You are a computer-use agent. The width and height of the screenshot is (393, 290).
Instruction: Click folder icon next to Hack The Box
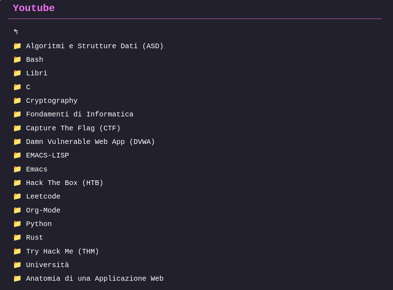pos(17,183)
